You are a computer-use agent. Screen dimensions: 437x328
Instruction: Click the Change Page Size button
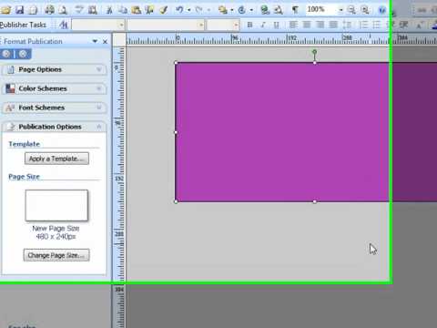(56, 255)
